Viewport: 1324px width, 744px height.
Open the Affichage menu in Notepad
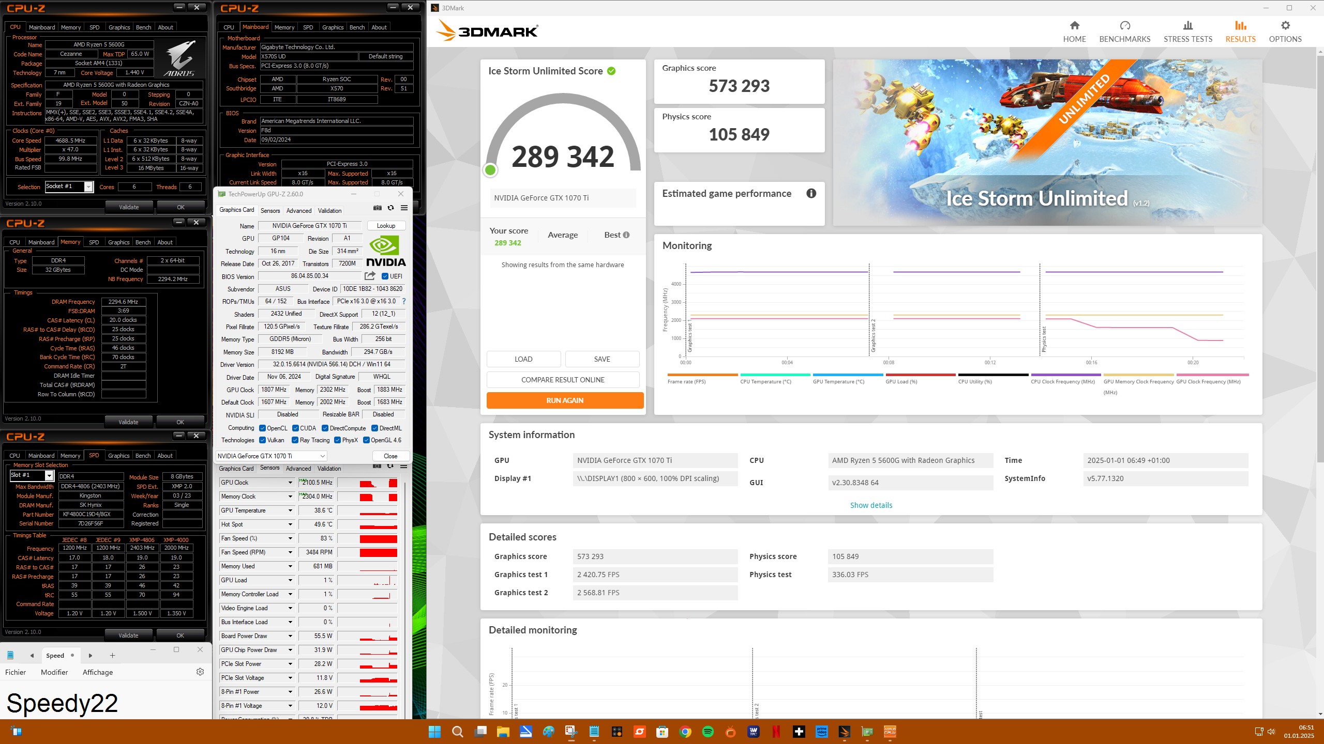click(x=98, y=672)
